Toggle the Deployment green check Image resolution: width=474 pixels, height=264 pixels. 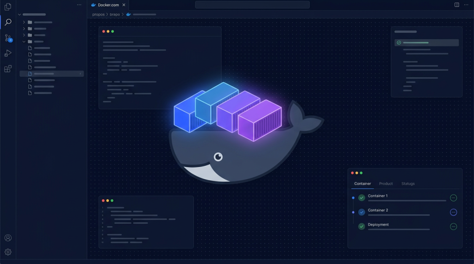(362, 226)
